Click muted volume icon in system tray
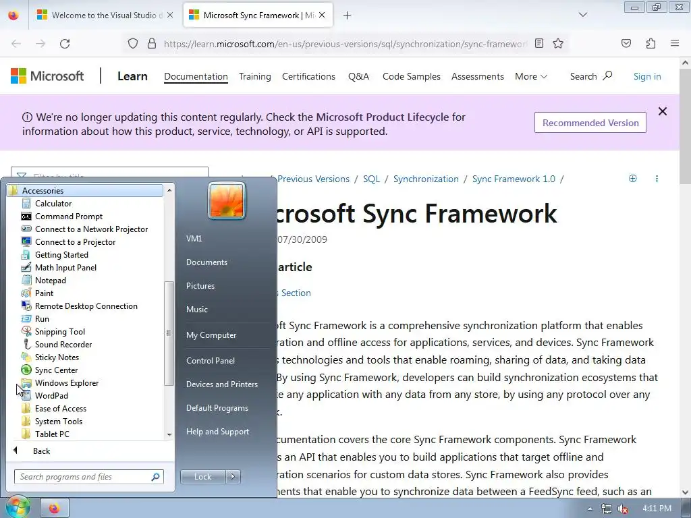691x518 pixels. [623, 509]
